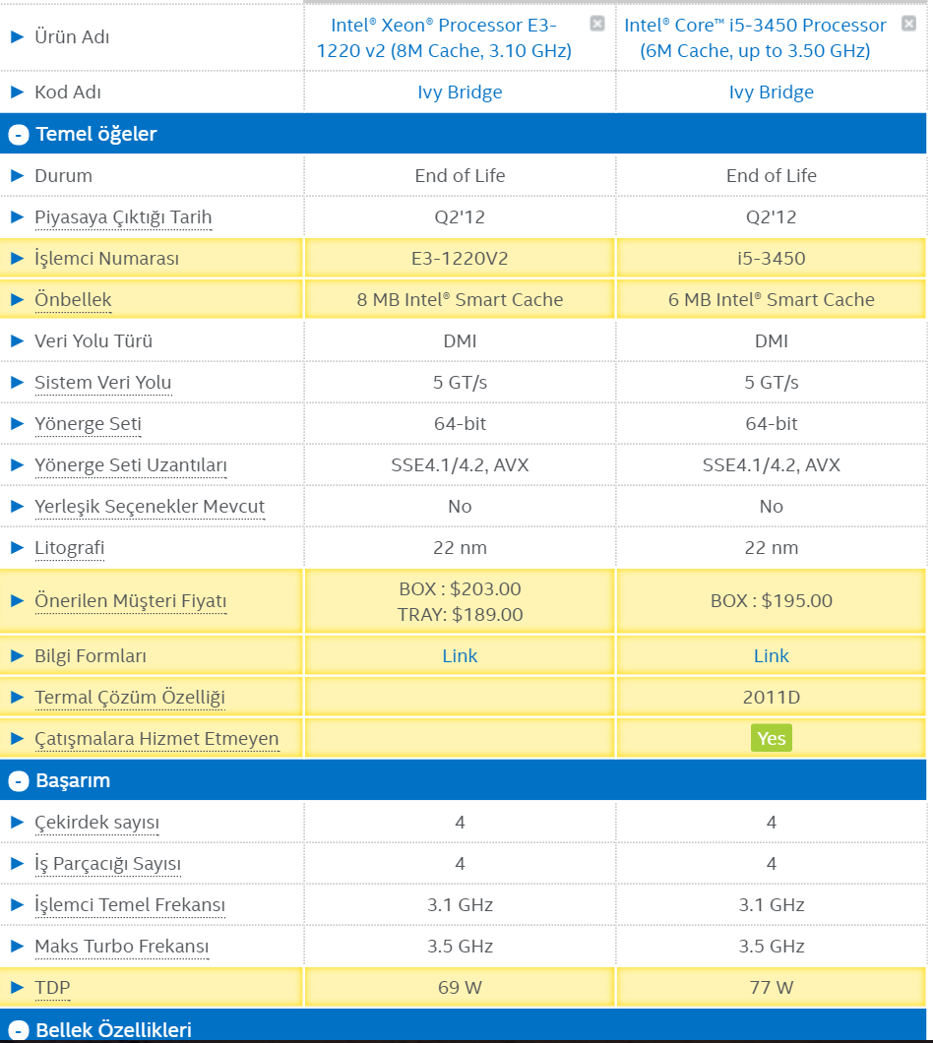Screen dimensions: 933x1043
Task: Click the Yerleşik Seçenekler Mevcut label
Action: click(x=150, y=506)
